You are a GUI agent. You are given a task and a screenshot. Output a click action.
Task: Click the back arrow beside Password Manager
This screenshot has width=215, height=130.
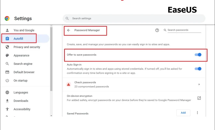pyautogui.click(x=68, y=30)
